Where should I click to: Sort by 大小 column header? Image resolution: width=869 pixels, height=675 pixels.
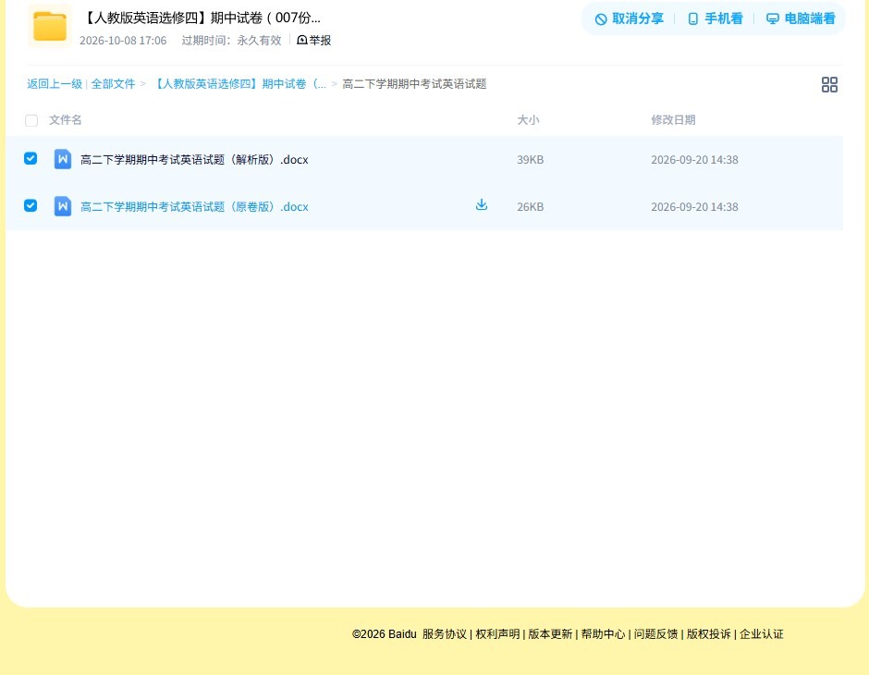click(528, 119)
